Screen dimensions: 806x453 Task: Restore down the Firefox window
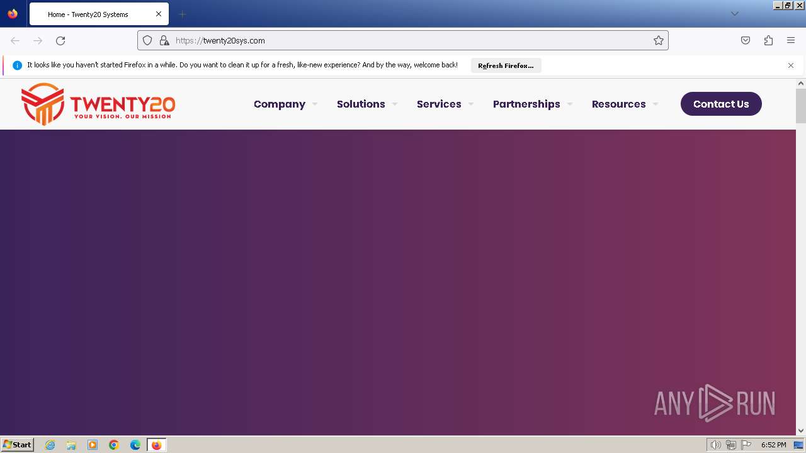tap(788, 5)
